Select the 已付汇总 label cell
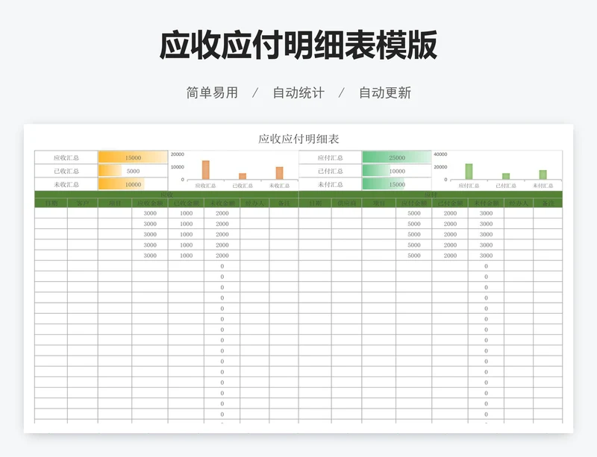597x457 pixels. (x=330, y=171)
